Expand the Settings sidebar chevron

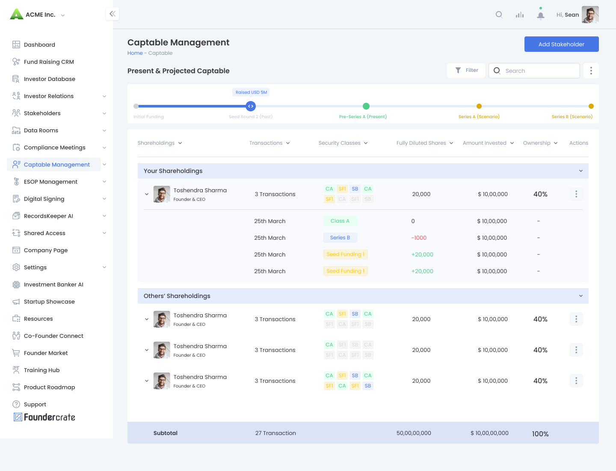pos(104,267)
